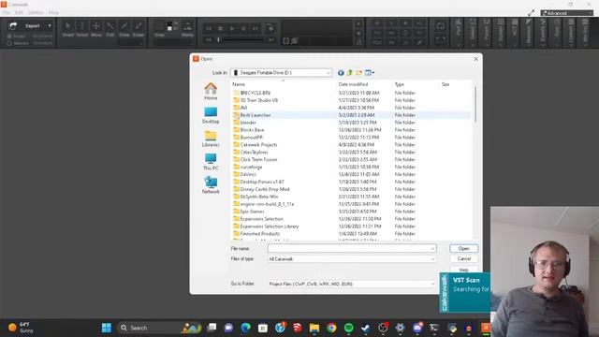Select the Smart tool in Cakewalk toolbar

(67, 29)
